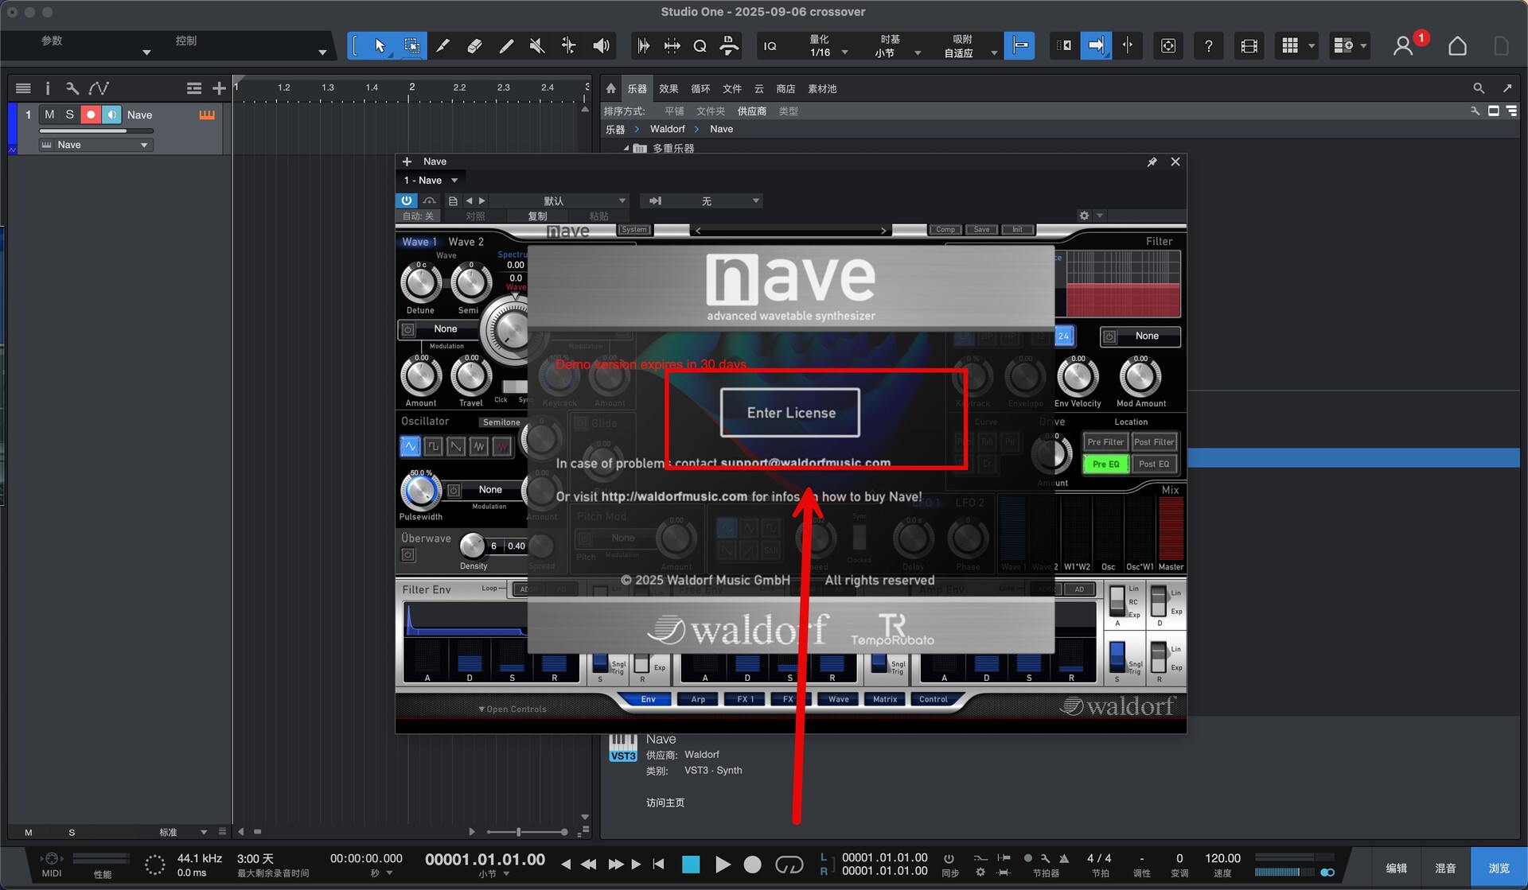The height and width of the screenshot is (890, 1528).
Task: Select the sine oscillator waveform
Action: coord(410,446)
